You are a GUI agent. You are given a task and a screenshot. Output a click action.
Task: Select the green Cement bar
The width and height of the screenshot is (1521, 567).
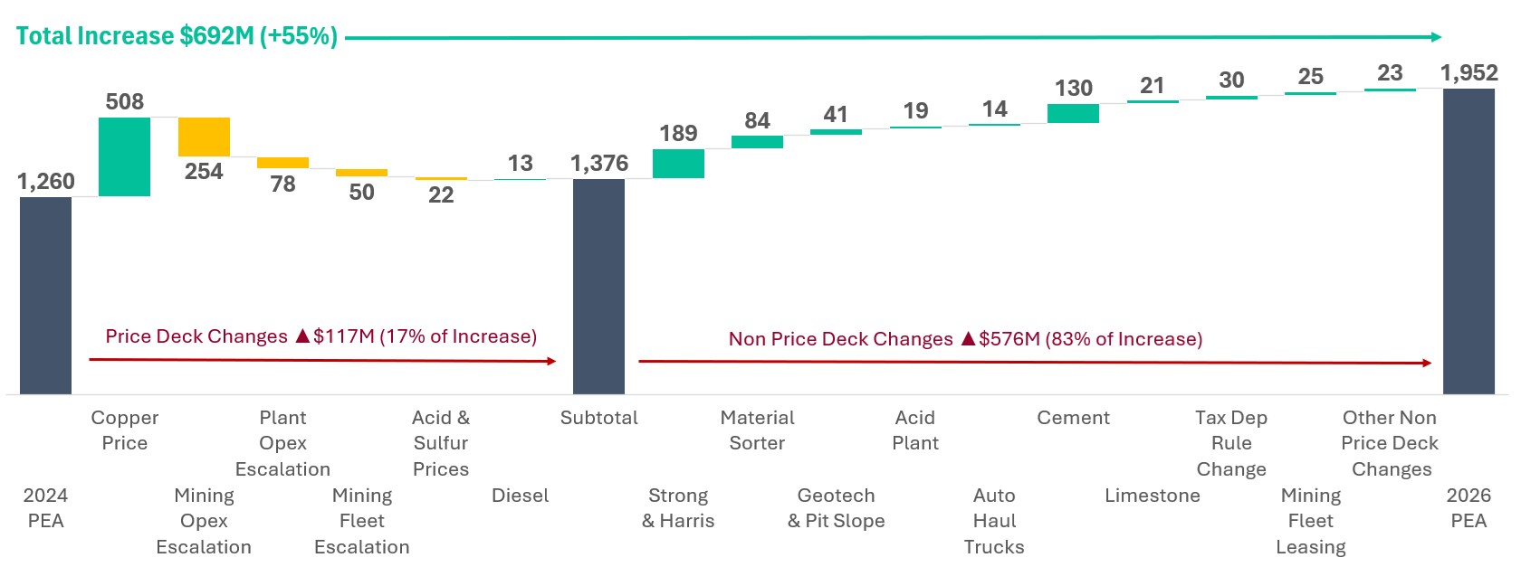click(1073, 113)
